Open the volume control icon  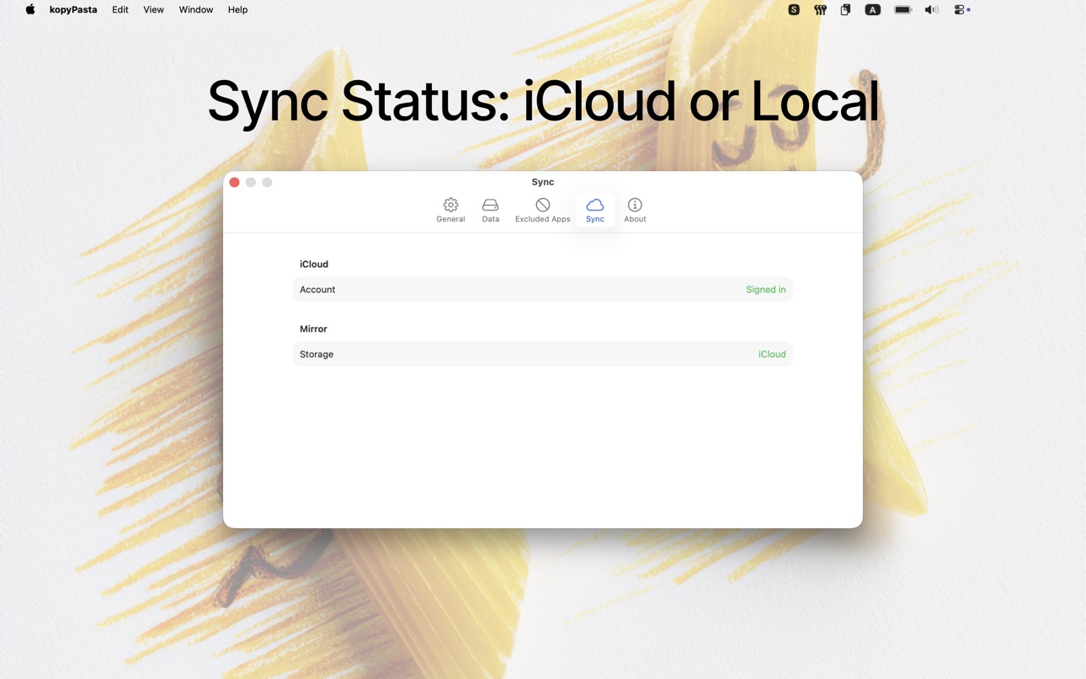931,10
